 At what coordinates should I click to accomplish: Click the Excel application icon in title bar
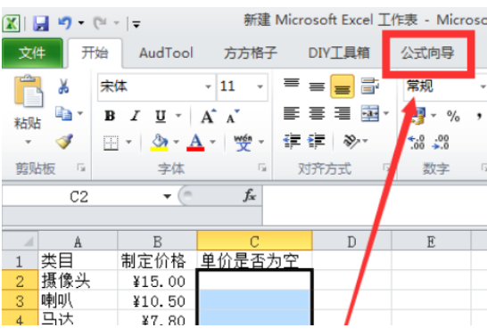point(12,23)
